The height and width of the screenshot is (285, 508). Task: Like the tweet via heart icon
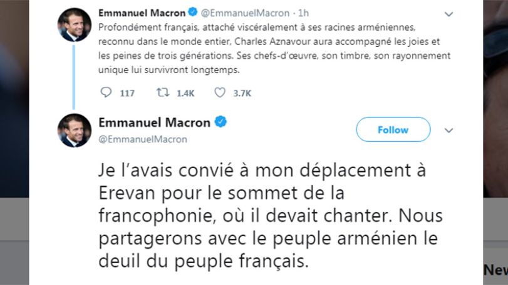(220, 92)
